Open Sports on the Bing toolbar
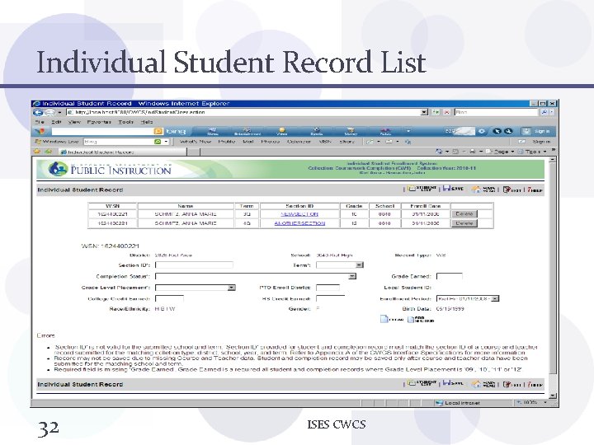594x445 pixels. (x=316, y=131)
